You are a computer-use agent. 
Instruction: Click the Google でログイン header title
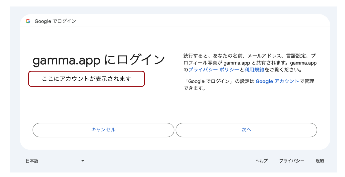click(55, 21)
